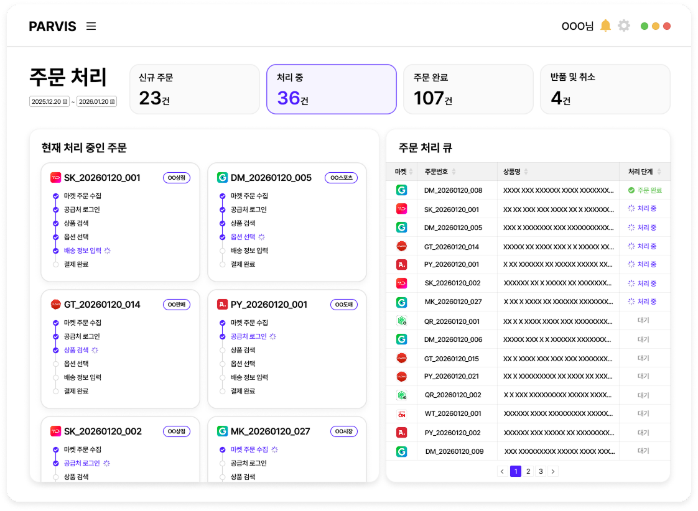This screenshot has height=511, width=698.
Task: Click order number DM_20260120_006 in queue
Action: [x=453, y=339]
